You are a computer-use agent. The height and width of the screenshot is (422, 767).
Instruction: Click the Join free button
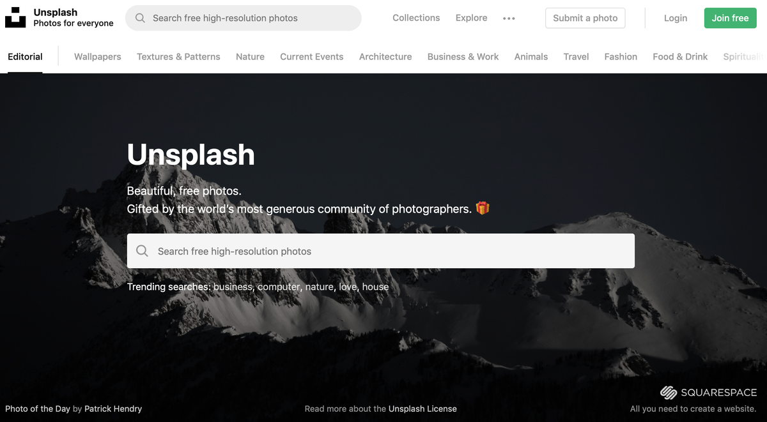click(730, 18)
